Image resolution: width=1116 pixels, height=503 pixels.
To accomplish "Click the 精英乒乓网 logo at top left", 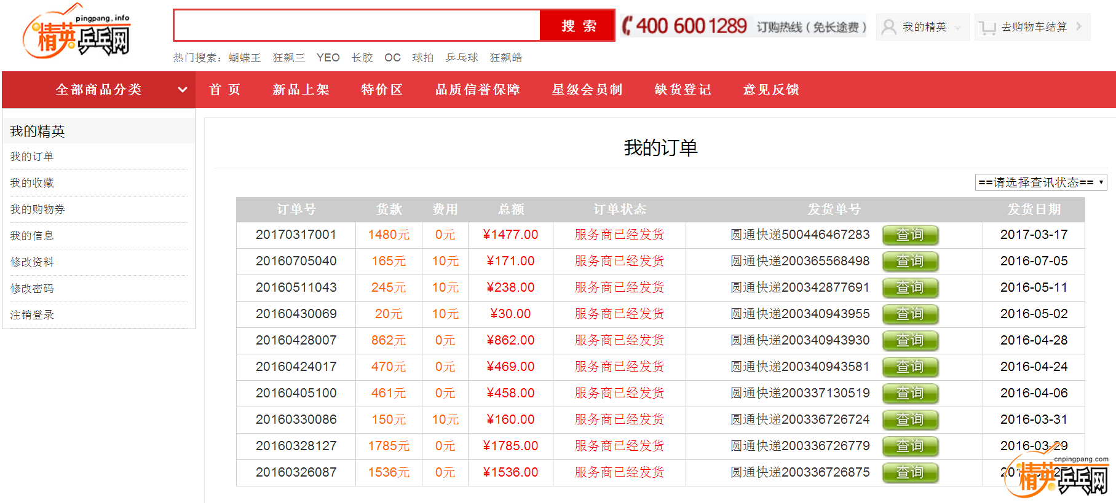I will pyautogui.click(x=77, y=34).
